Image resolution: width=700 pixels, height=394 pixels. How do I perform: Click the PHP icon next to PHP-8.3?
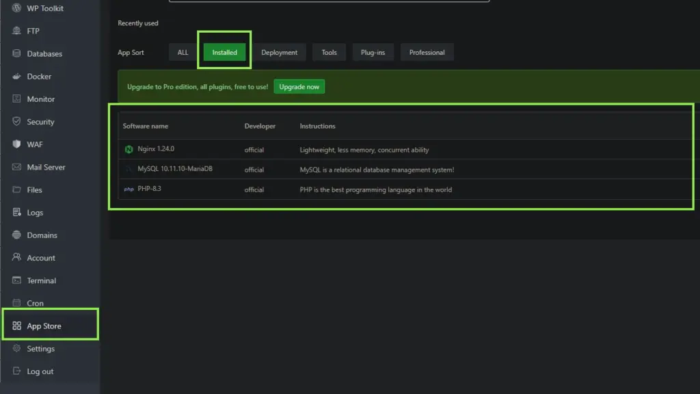click(x=129, y=189)
